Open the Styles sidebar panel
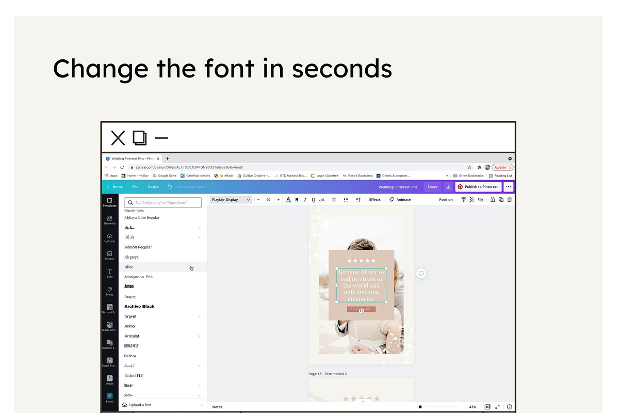This screenshot has height=413, width=619. [x=109, y=291]
